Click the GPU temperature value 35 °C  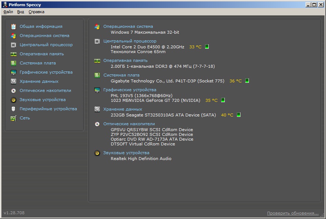pos(211,100)
